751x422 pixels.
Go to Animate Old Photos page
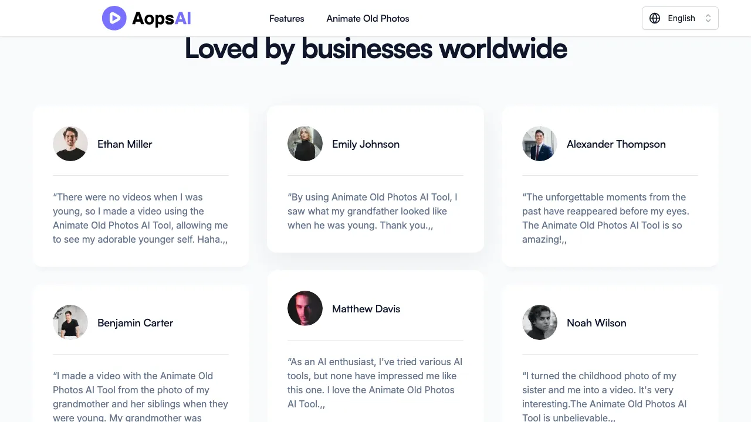368,18
